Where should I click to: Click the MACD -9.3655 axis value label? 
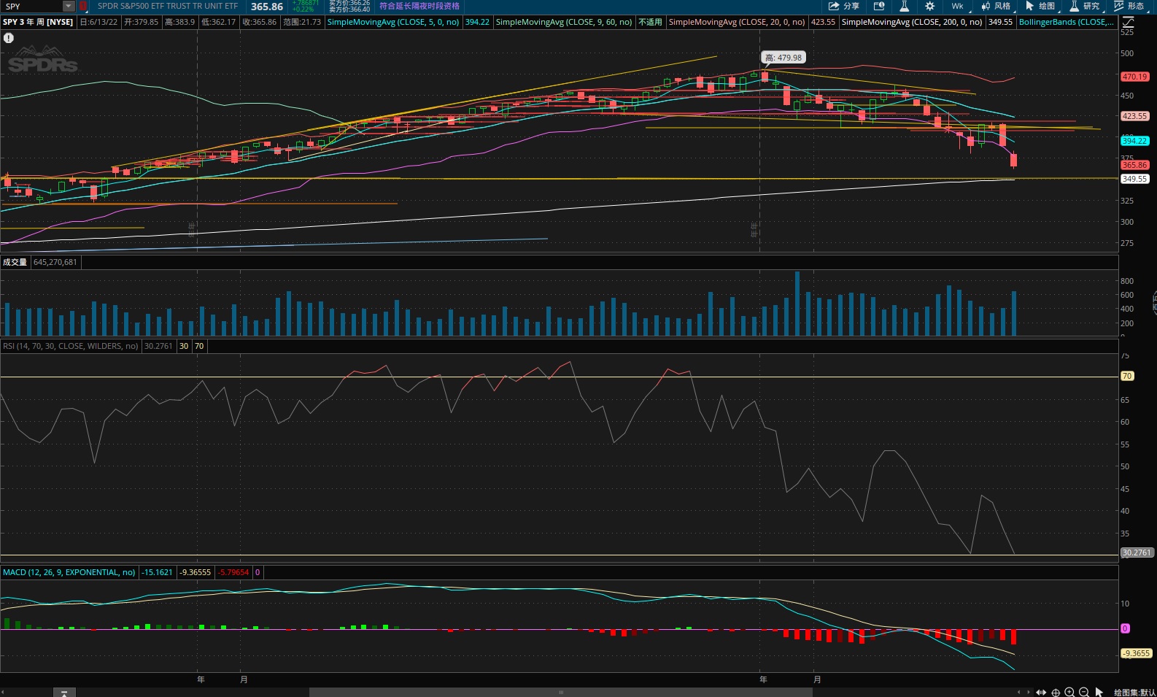pos(1136,653)
